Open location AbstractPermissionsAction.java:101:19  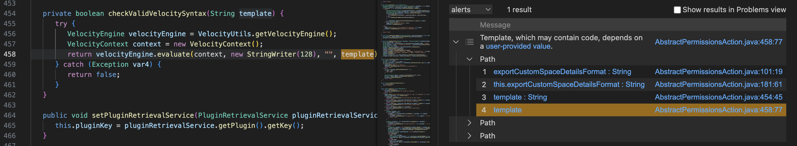coord(718,72)
